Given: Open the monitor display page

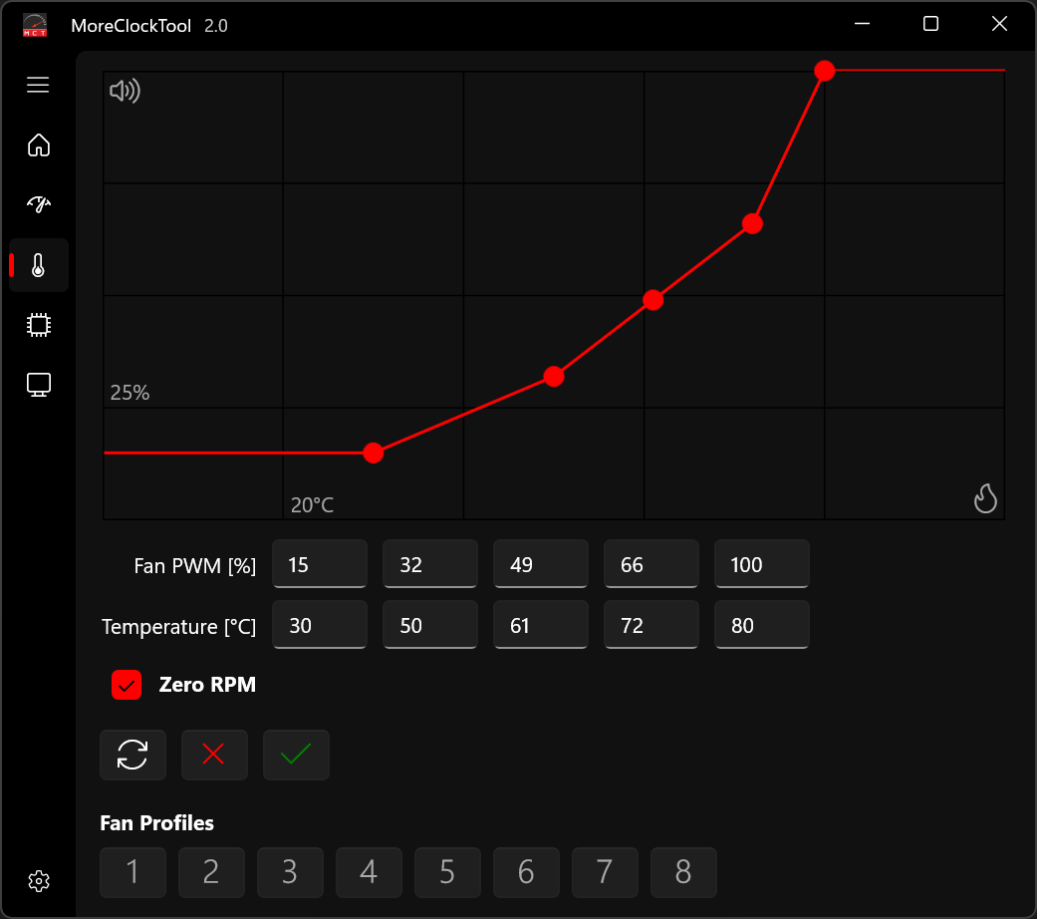Looking at the screenshot, I should click(x=38, y=385).
